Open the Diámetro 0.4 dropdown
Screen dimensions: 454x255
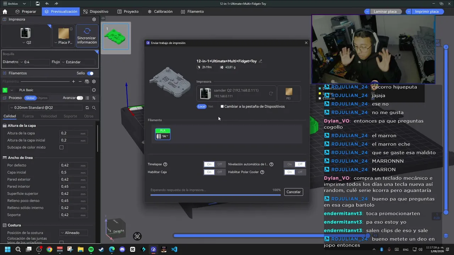(35, 62)
